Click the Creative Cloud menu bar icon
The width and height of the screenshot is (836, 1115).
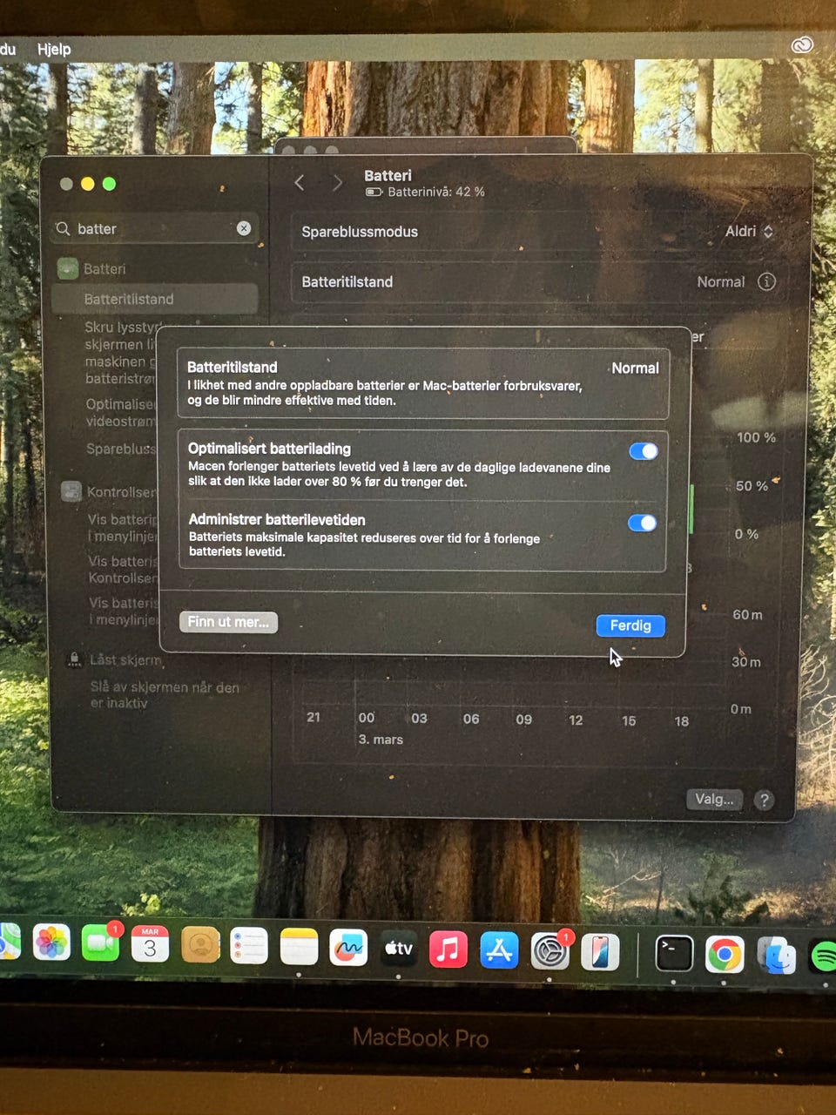(x=802, y=45)
